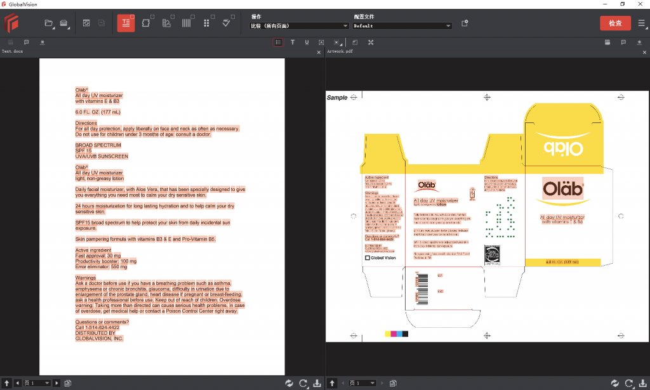Screen dimensions: 650x390
Task: Select the Spelling check mode icon
Action: pos(227,23)
